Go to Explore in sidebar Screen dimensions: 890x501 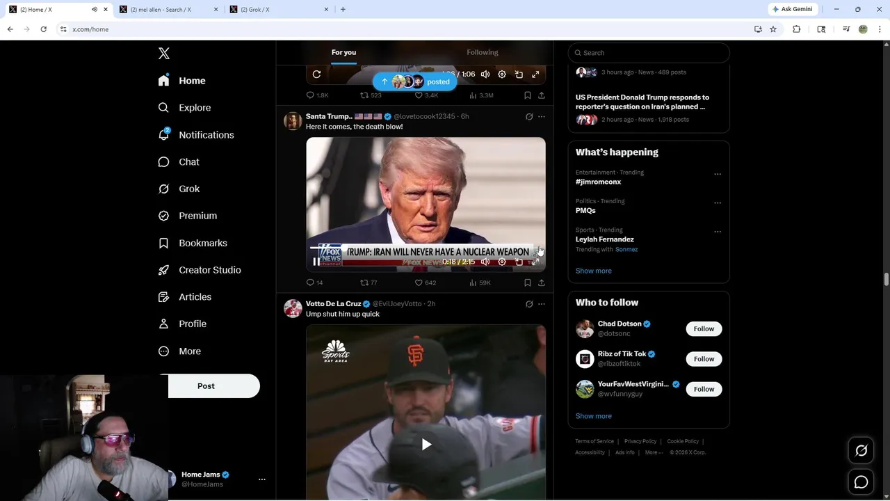click(x=185, y=108)
